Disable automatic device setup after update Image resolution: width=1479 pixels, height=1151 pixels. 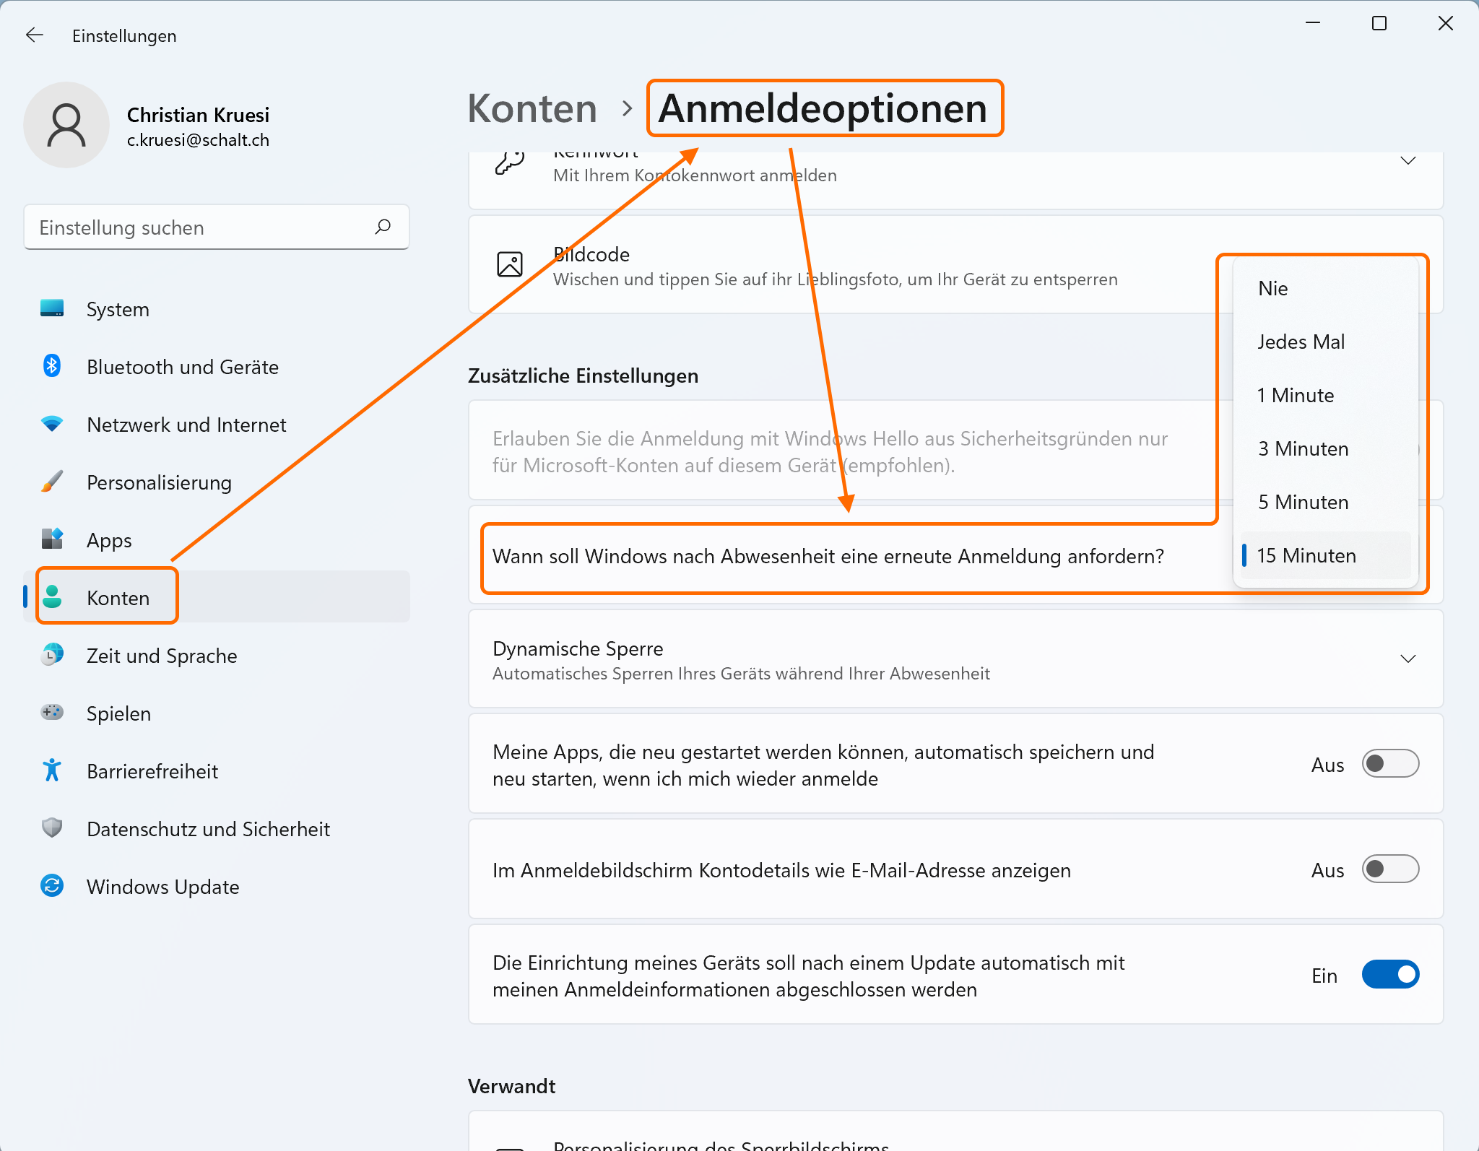point(1389,975)
